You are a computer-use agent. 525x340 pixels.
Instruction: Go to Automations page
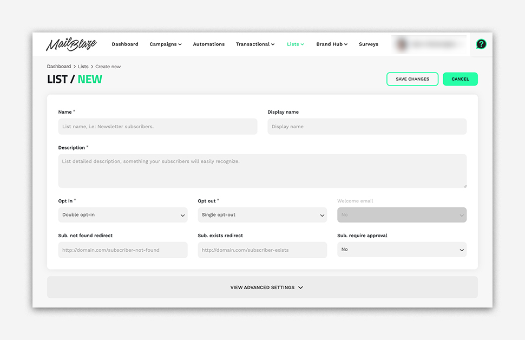(208, 44)
